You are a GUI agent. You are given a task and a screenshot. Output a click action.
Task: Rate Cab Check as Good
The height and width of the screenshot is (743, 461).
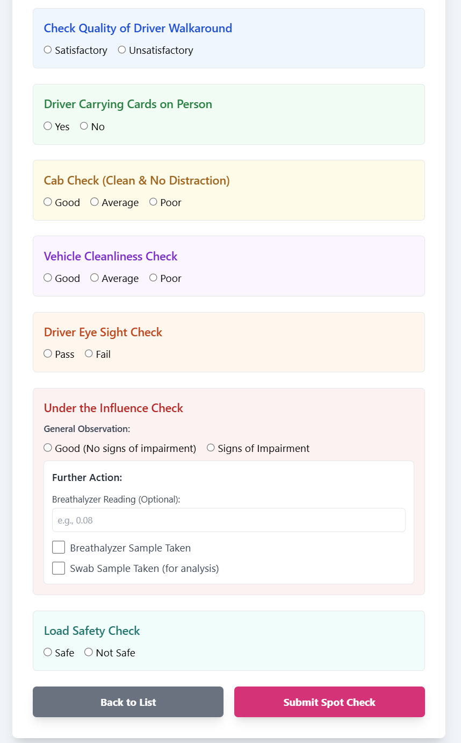[x=47, y=201]
